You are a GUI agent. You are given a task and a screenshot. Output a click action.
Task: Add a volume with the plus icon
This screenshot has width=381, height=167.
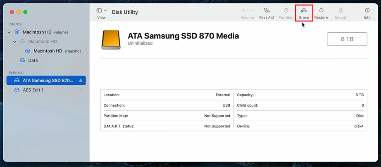(243, 10)
